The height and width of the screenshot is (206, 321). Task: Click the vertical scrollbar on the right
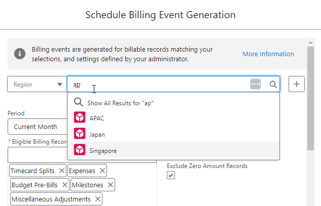[x=311, y=101]
